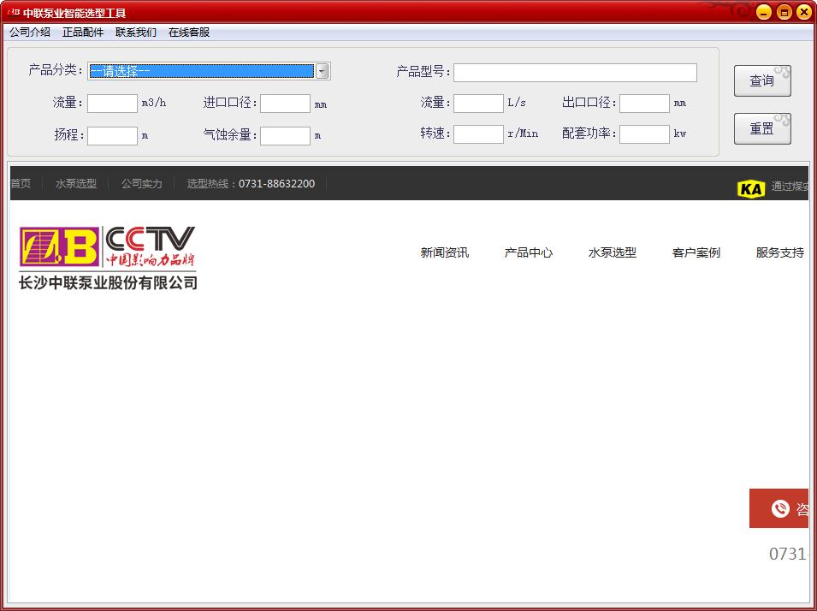This screenshot has width=817, height=611.
Task: Click the 扬程 input field
Action: coord(112,135)
